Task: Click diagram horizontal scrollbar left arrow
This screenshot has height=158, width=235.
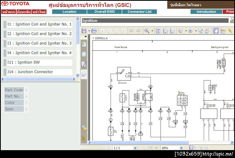Action: 89,143
